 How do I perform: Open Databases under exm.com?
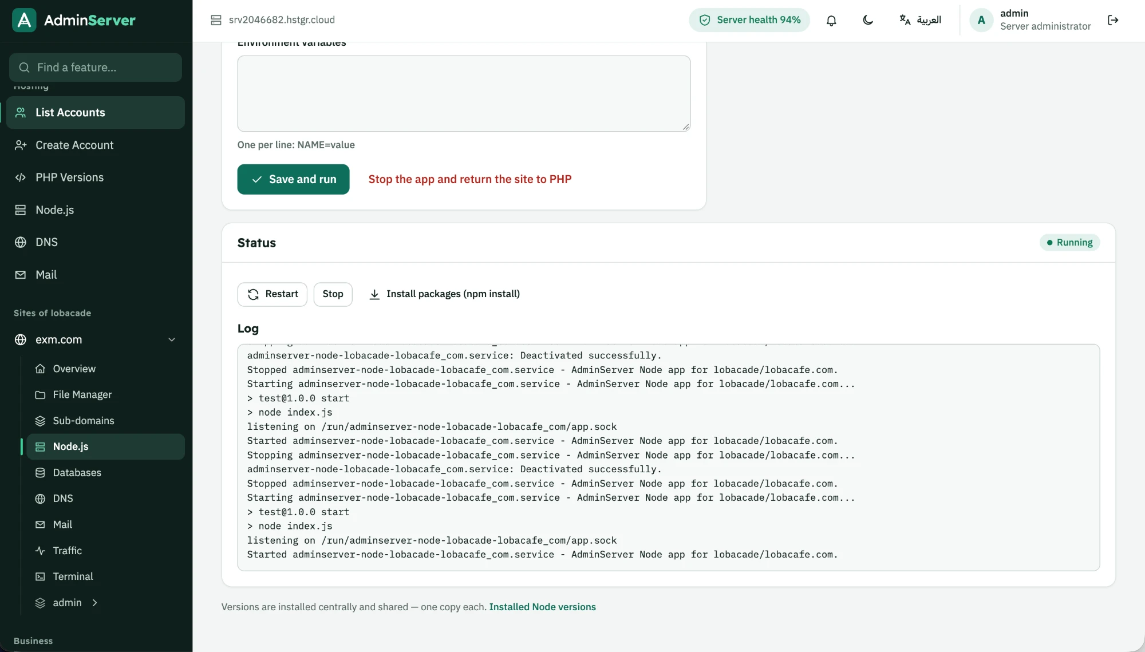106,472
